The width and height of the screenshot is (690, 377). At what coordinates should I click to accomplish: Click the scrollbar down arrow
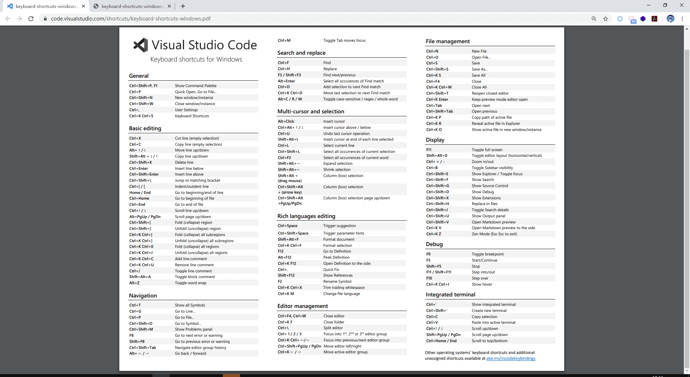[687, 371]
